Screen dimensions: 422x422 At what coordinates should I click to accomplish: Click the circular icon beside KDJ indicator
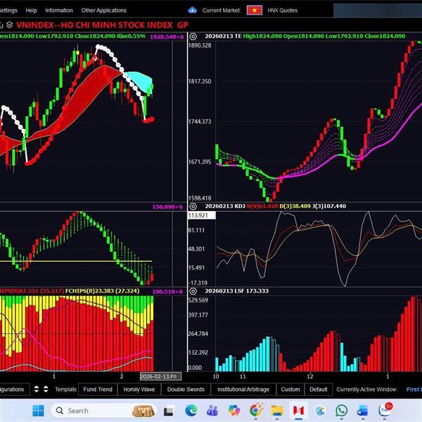[x=193, y=206]
